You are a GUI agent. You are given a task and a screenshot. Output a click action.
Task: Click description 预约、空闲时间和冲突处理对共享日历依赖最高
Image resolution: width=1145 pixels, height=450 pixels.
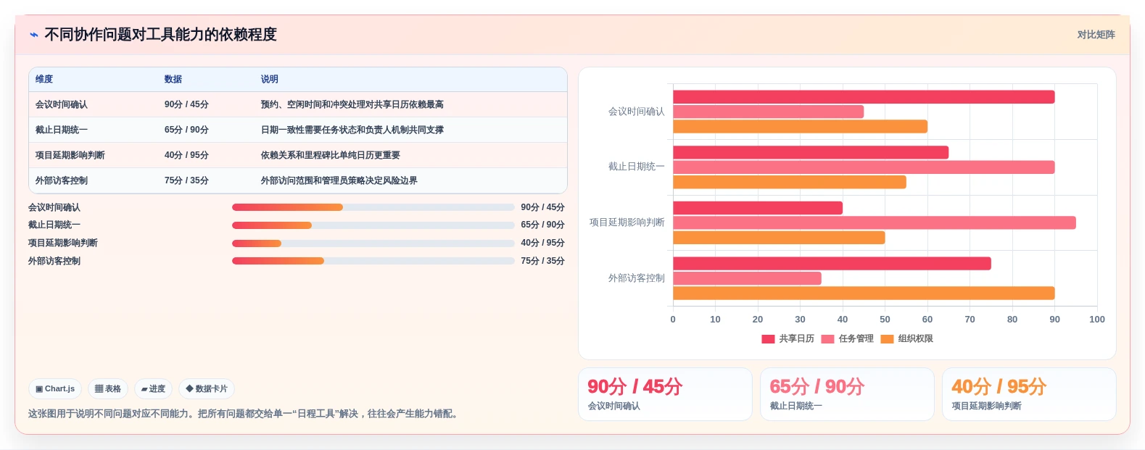pos(352,104)
